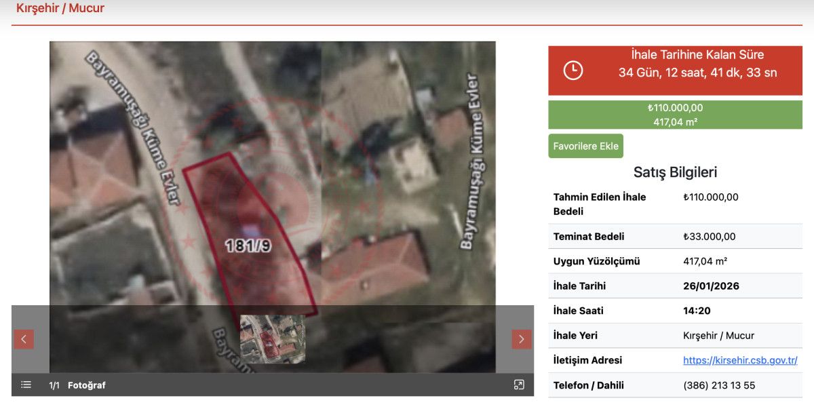The height and width of the screenshot is (411, 814).
Task: Click the Tahmin Edilen İhale Bedeli label
Action: pos(600,204)
